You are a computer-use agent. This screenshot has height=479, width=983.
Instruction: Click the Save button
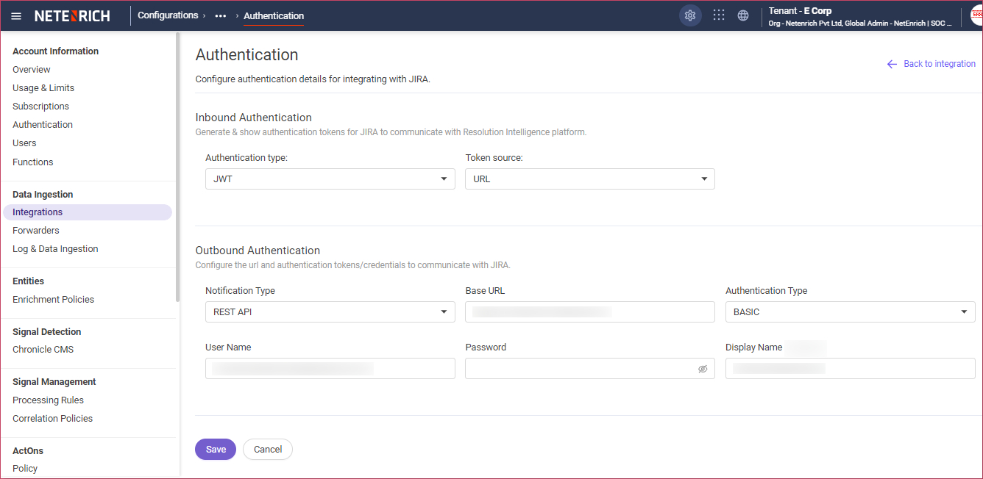click(215, 449)
